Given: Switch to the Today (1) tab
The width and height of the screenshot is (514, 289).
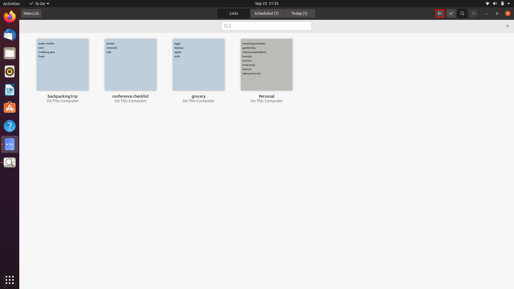Looking at the screenshot, I should click(299, 13).
